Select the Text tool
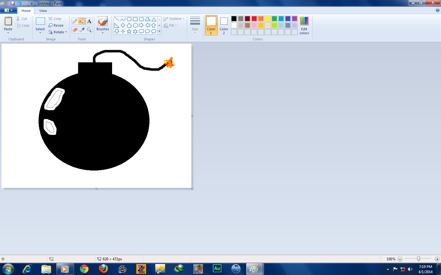The height and width of the screenshot is (275, 441). 89,21
